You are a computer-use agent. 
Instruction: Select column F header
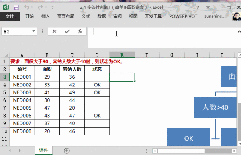(147, 55)
